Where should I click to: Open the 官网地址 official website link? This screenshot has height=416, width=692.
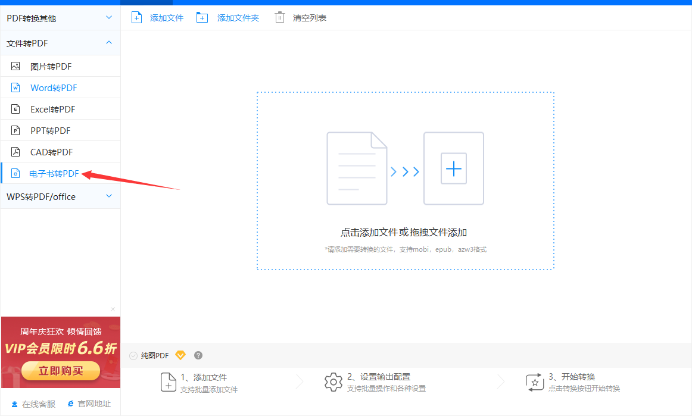coord(94,404)
